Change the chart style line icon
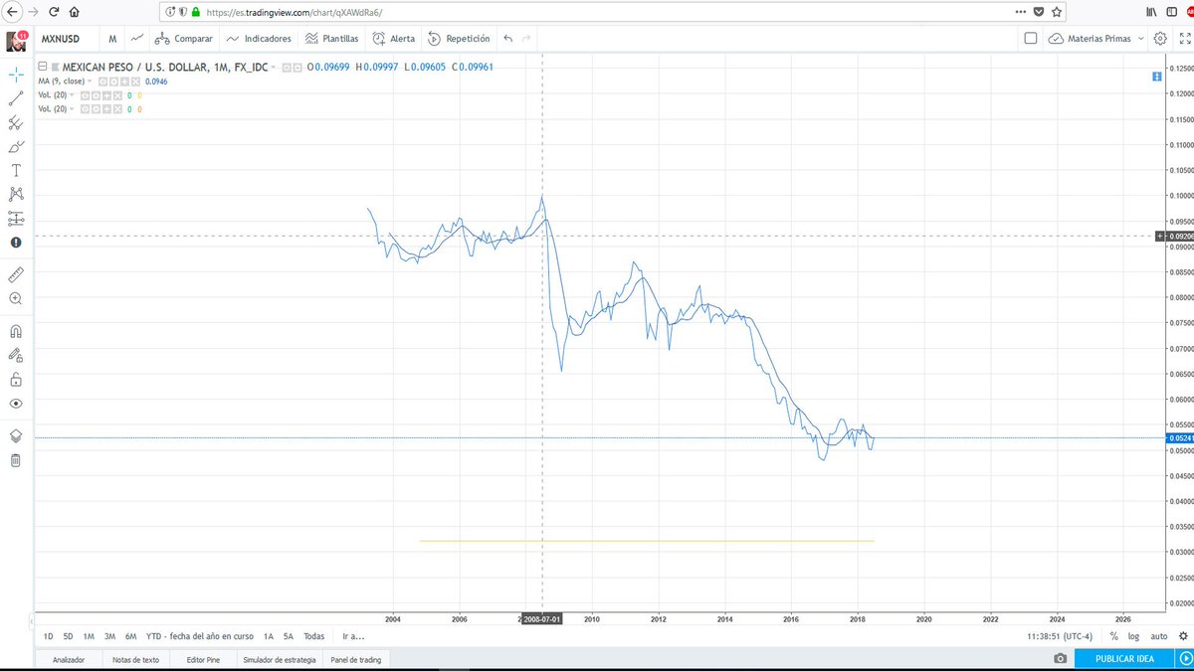The width and height of the screenshot is (1194, 671). pyautogui.click(x=136, y=39)
